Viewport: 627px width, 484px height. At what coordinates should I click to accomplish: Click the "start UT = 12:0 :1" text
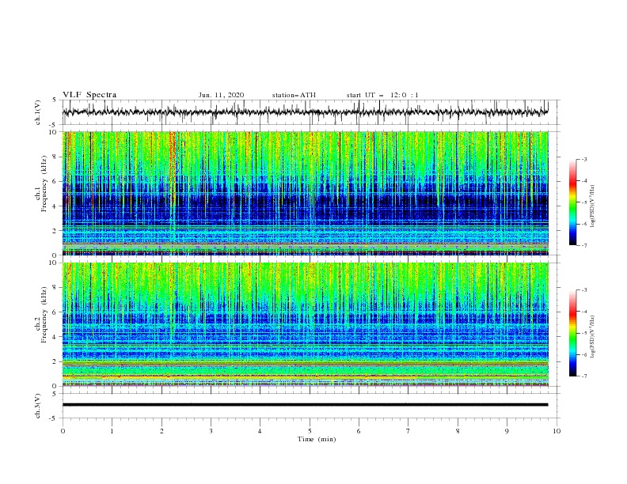point(382,95)
